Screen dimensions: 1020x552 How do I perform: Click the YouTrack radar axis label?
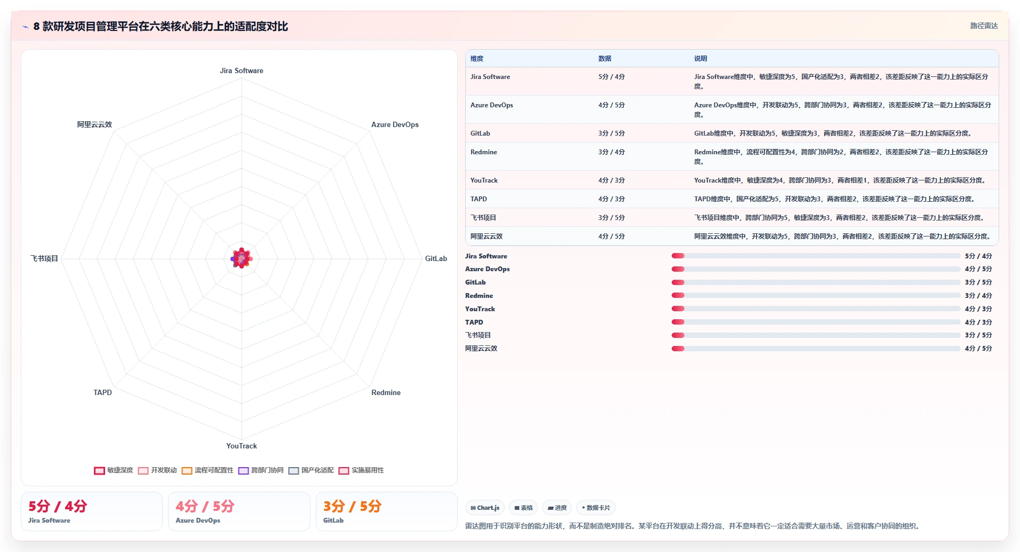pos(242,446)
